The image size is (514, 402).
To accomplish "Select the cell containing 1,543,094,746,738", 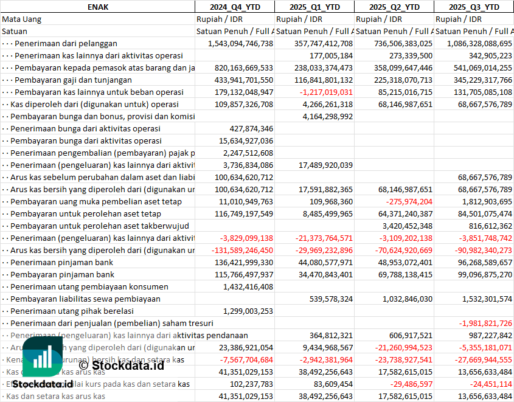I will click(x=240, y=43).
